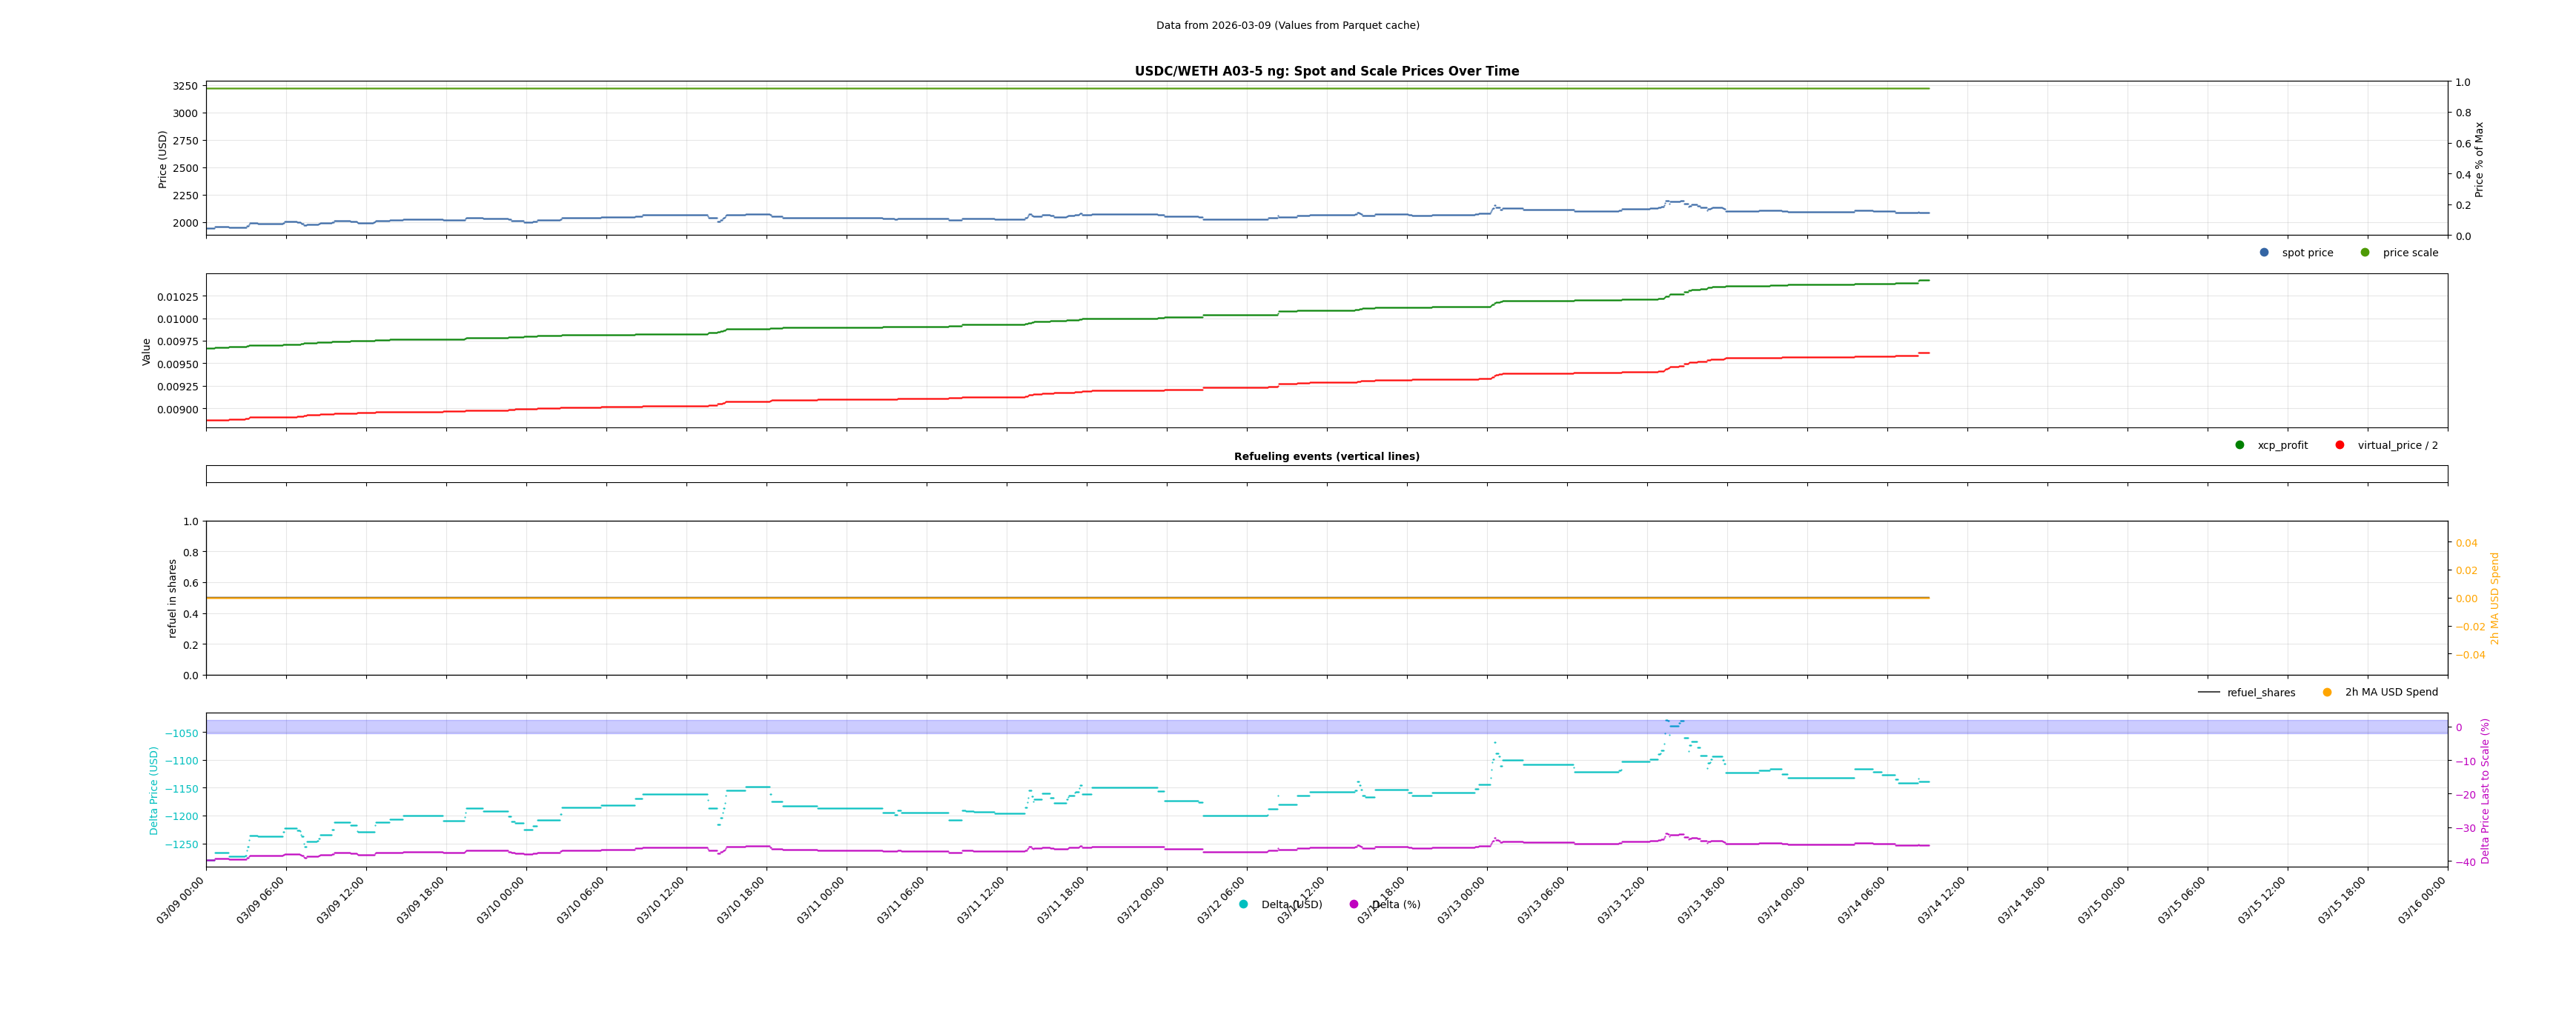Click the spot price legend blue dot
Viewport: 2576px width, 1020px height.
[2264, 253]
